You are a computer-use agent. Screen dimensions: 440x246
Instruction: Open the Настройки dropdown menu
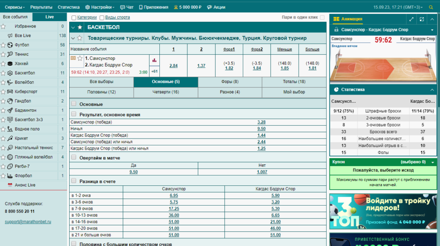(100, 7)
